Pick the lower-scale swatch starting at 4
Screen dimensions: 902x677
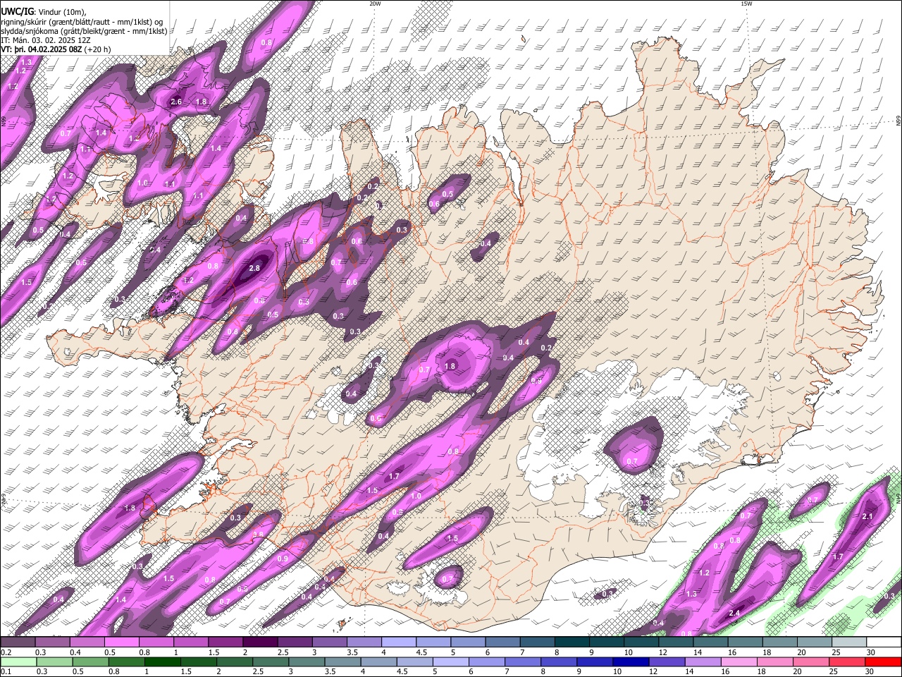pos(378,661)
